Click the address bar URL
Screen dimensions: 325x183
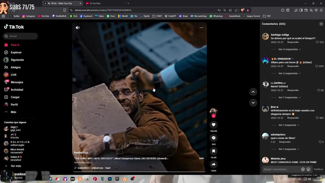[x=103, y=10]
